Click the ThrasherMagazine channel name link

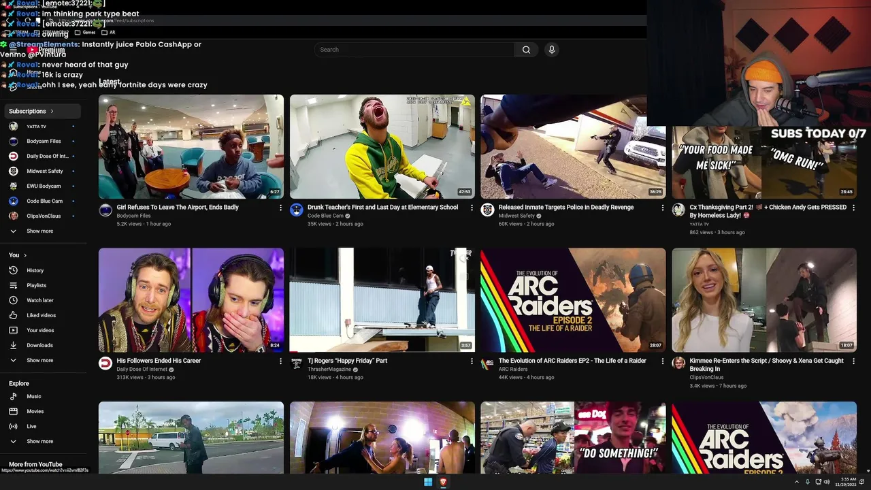point(329,369)
